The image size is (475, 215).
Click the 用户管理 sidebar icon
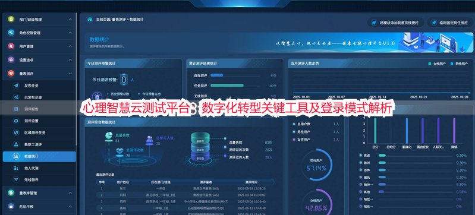(11, 46)
